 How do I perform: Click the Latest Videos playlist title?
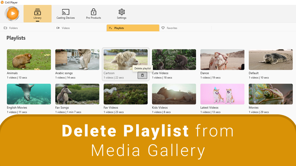click(x=209, y=107)
